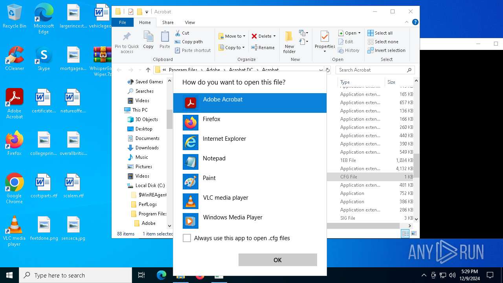Open Downloads in navigation pane
Image resolution: width=503 pixels, height=283 pixels.
[x=143, y=148]
